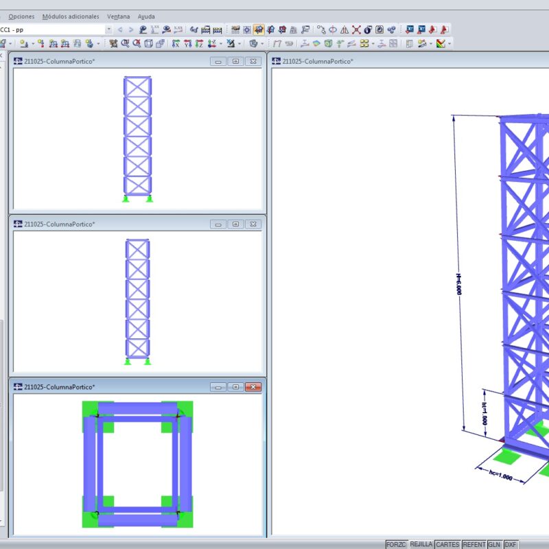Open the dropdown beside the yellow pencil tools icon

point(431,44)
